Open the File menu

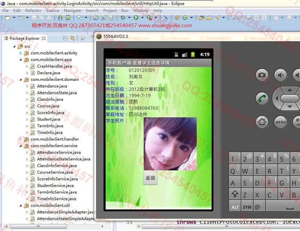click(x=5, y=10)
